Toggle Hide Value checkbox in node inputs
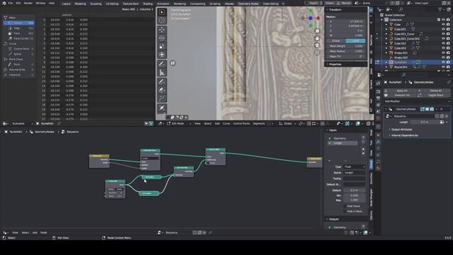 [x=345, y=206]
